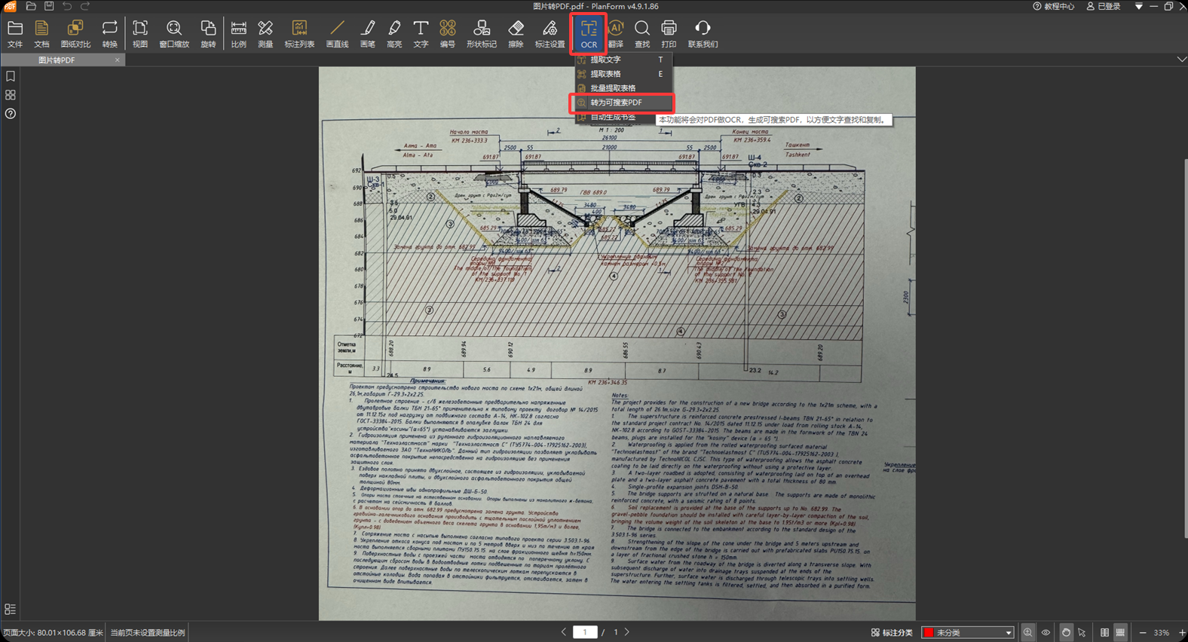Enable the hand pan mode
This screenshot has height=642, width=1188.
point(1065,633)
